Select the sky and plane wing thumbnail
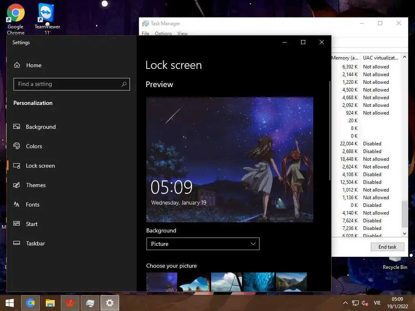This screenshot has width=415, height=311. (227, 282)
